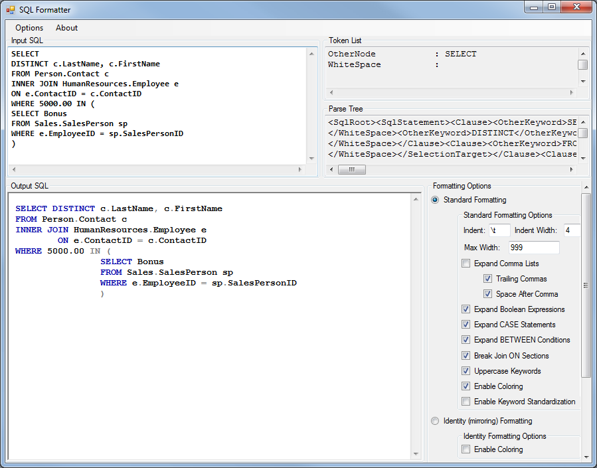Uncheck Break Join ON Sections
Viewport: 597px width, 468px height.
tap(466, 355)
